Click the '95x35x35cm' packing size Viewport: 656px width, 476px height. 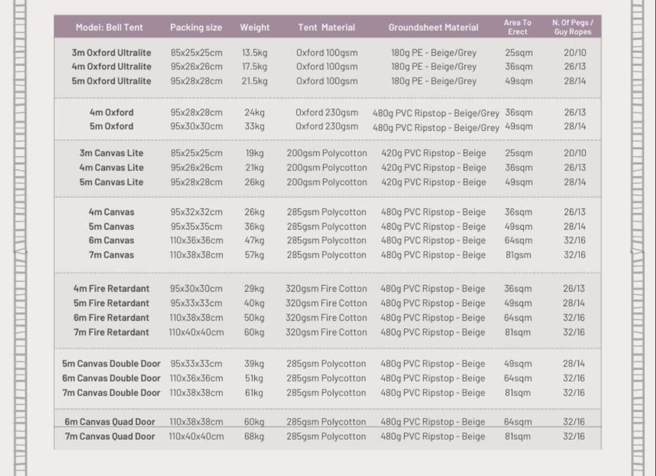coord(196,227)
